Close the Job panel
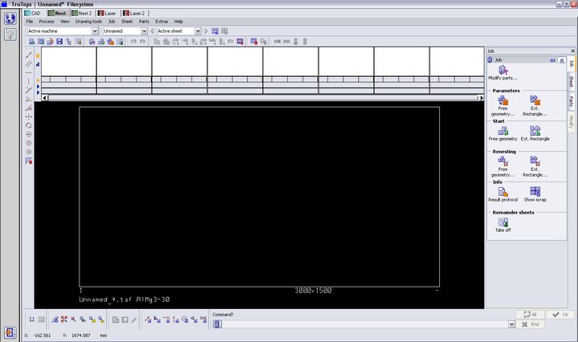 [x=573, y=51]
